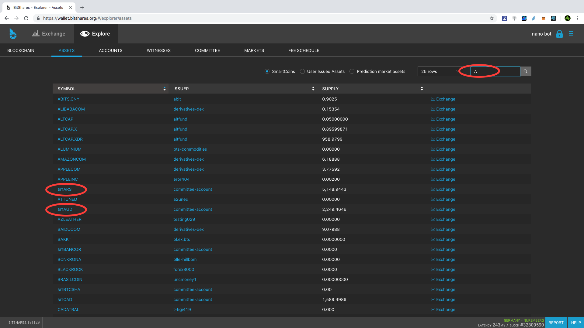Click the chart icon in CADATRAL row
The height and width of the screenshot is (328, 584).
point(433,310)
